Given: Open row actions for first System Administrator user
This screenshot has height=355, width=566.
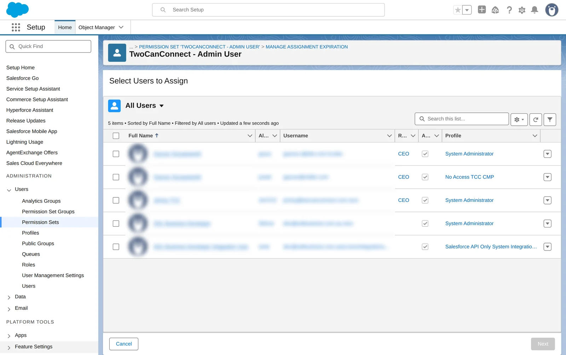Looking at the screenshot, I should [548, 154].
